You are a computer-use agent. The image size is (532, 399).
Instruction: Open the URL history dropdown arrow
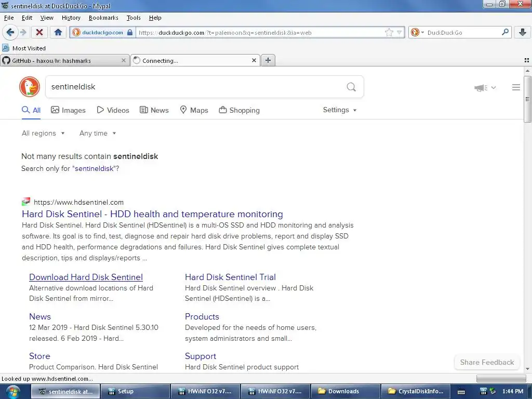400,33
